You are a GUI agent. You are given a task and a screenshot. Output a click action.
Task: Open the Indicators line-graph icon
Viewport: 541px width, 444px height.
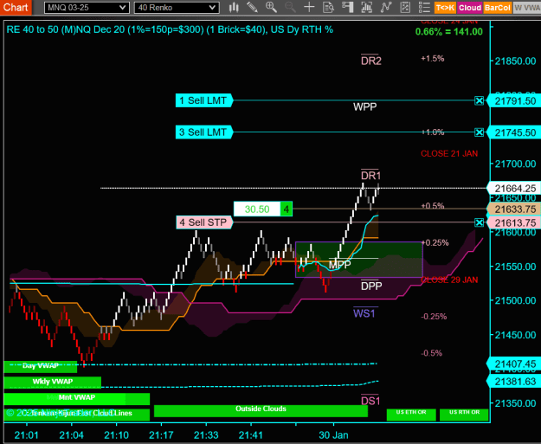(386, 7)
